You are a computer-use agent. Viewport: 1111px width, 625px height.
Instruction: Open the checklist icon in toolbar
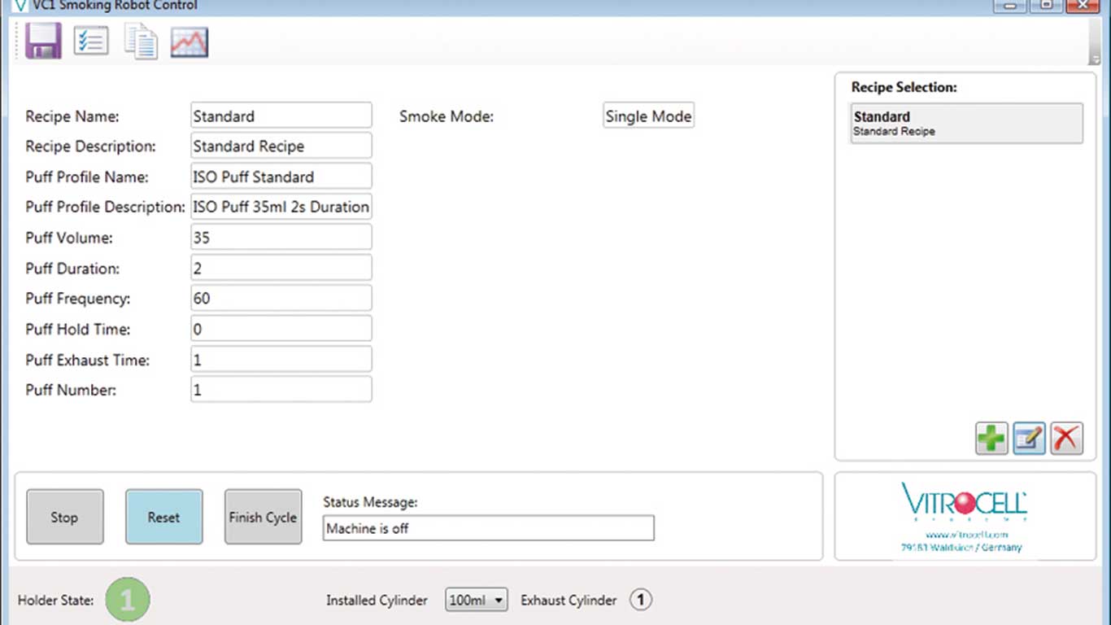[90, 41]
